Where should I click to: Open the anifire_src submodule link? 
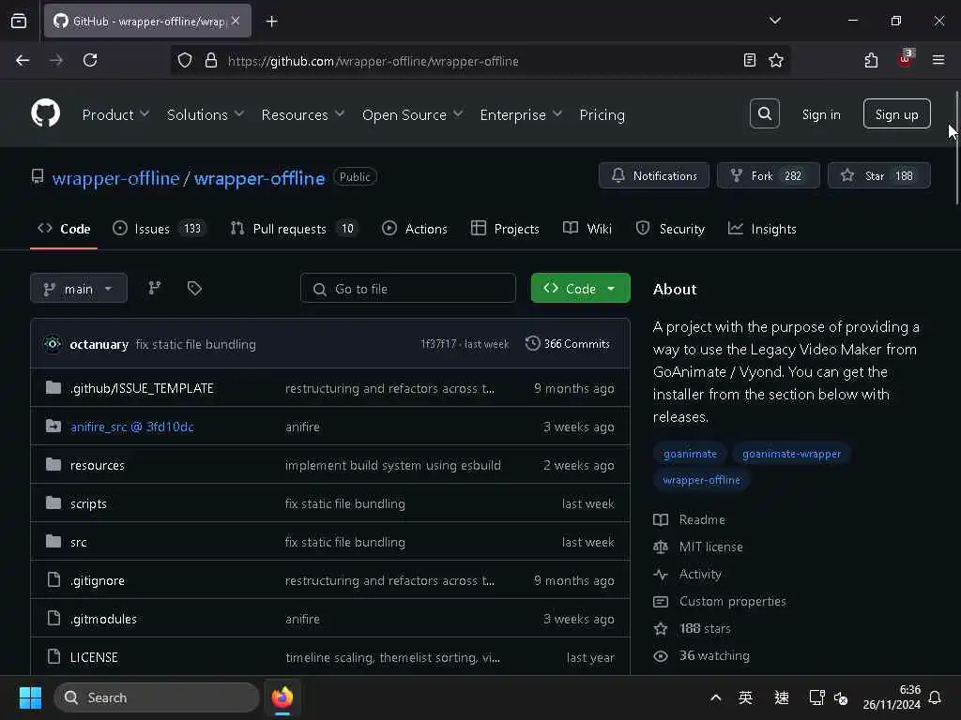[x=131, y=427]
